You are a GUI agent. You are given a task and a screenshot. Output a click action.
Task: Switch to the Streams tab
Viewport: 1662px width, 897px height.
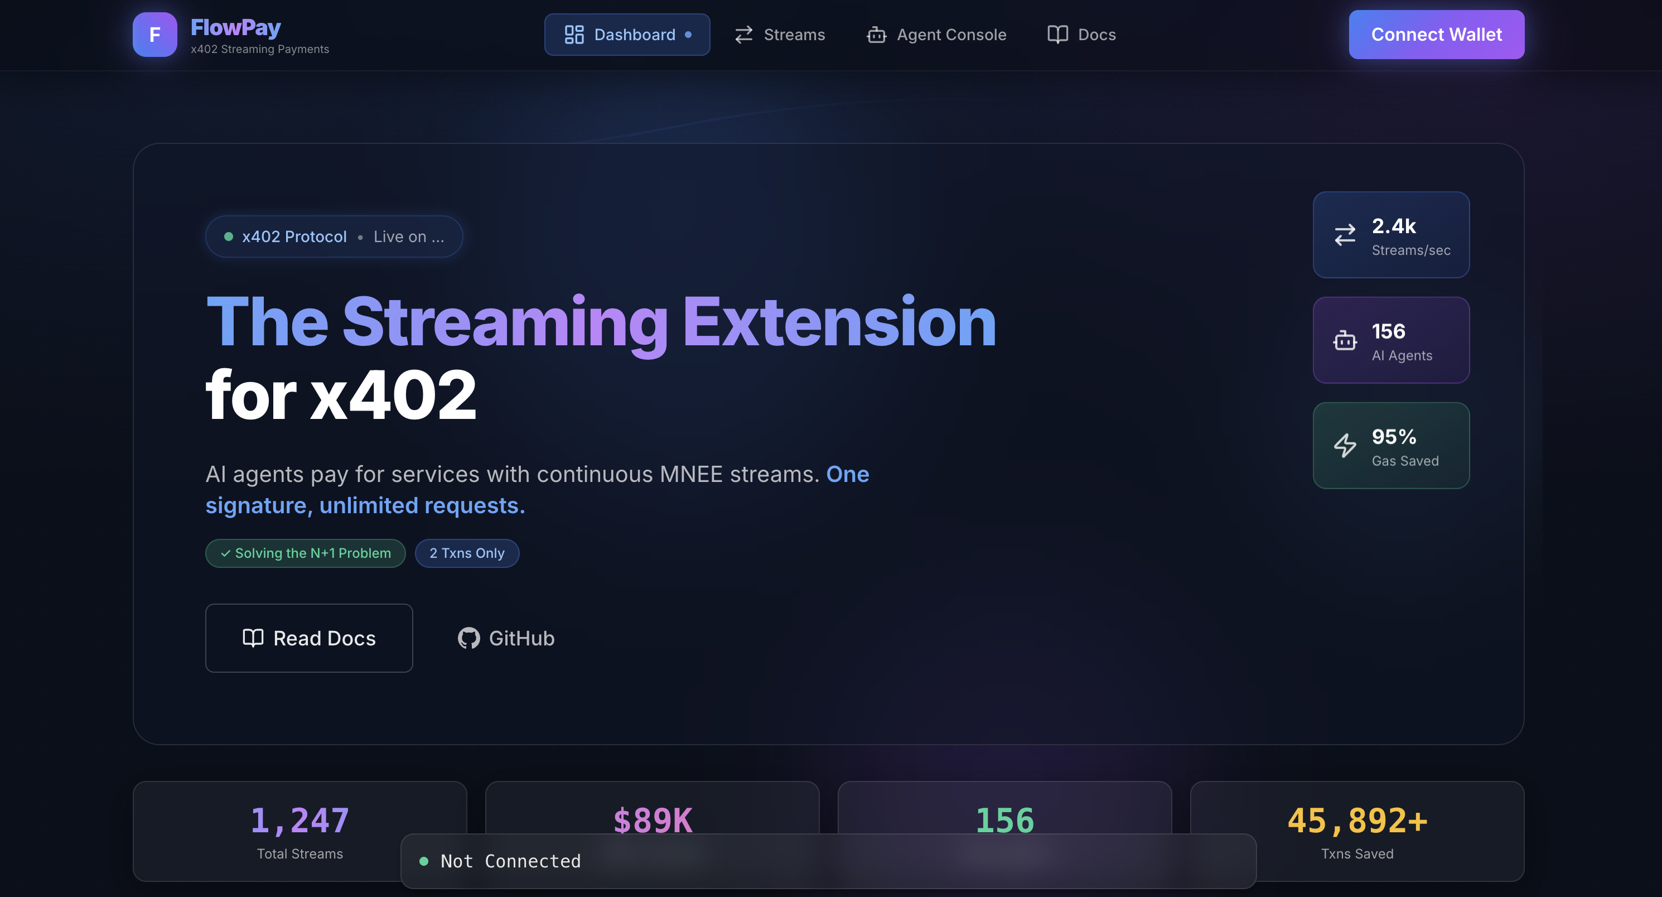(x=780, y=35)
